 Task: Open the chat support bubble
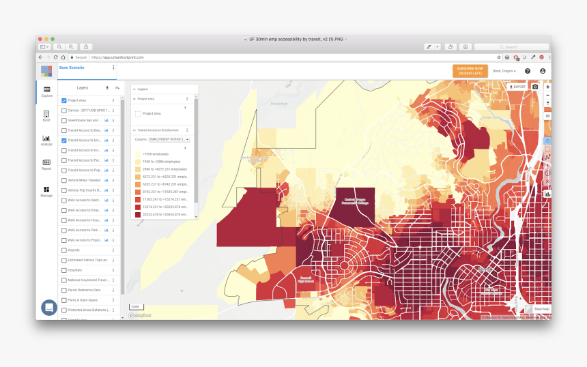pyautogui.click(x=48, y=308)
